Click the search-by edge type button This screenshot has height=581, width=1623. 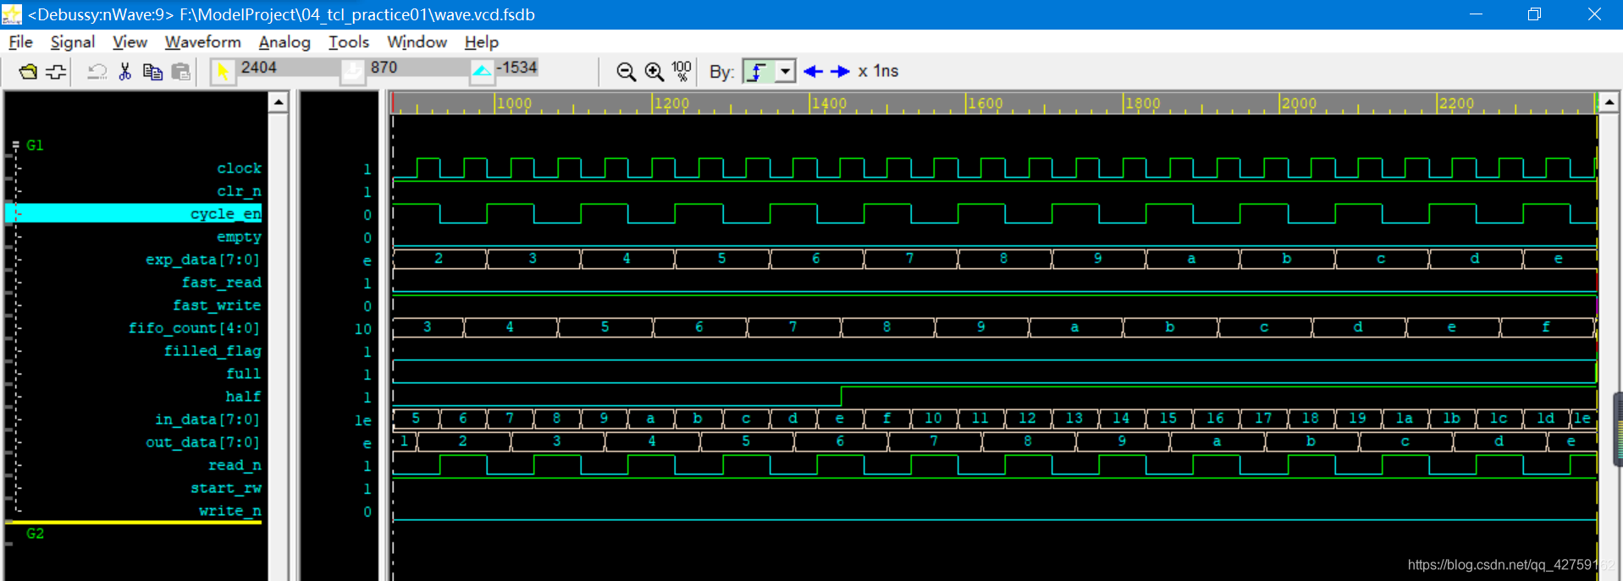click(759, 72)
